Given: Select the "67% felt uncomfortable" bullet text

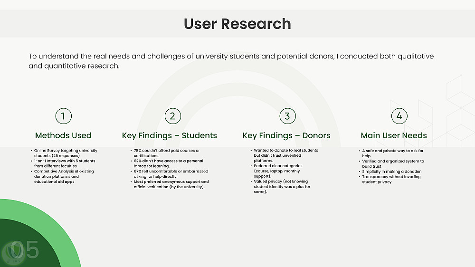Looking at the screenshot, I should point(171,174).
